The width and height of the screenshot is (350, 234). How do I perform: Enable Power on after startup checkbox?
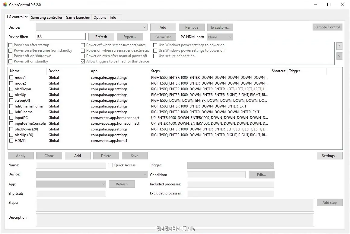[x=11, y=45]
